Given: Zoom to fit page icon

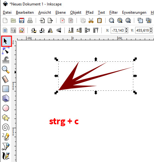Looking at the screenshot, I should (128, 20).
